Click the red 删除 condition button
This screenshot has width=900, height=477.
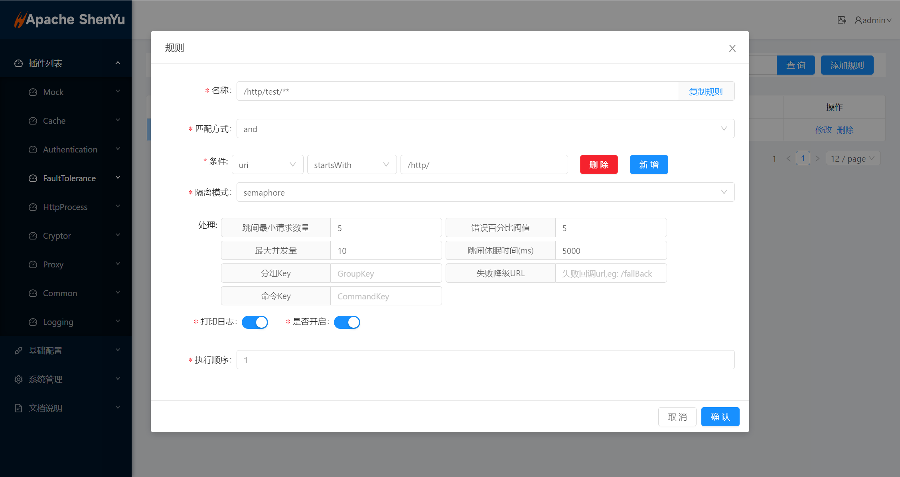click(x=598, y=164)
